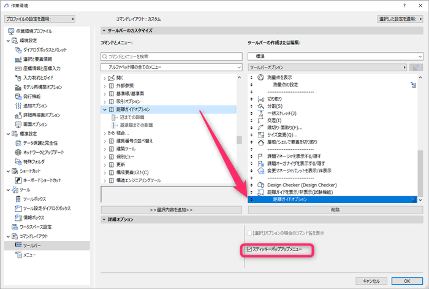Screen dimensions: 429x289
Task: Click the ツールボックス icon
Action: click(x=18, y=199)
